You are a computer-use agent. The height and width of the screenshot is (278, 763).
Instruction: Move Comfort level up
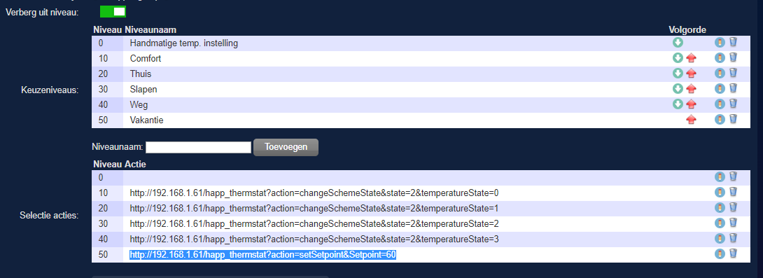coord(691,58)
